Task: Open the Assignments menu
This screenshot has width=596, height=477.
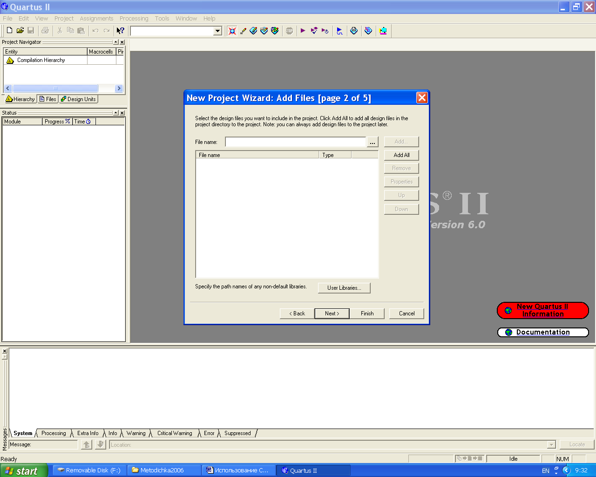Action: 96,19
